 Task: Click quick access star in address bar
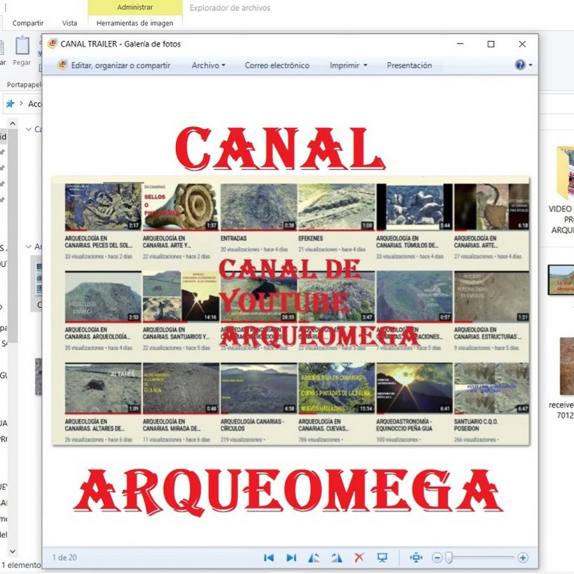(10, 103)
